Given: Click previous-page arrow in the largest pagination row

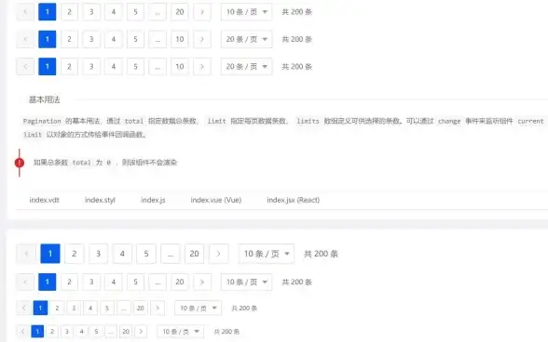Looking at the screenshot, I should click(26, 254).
